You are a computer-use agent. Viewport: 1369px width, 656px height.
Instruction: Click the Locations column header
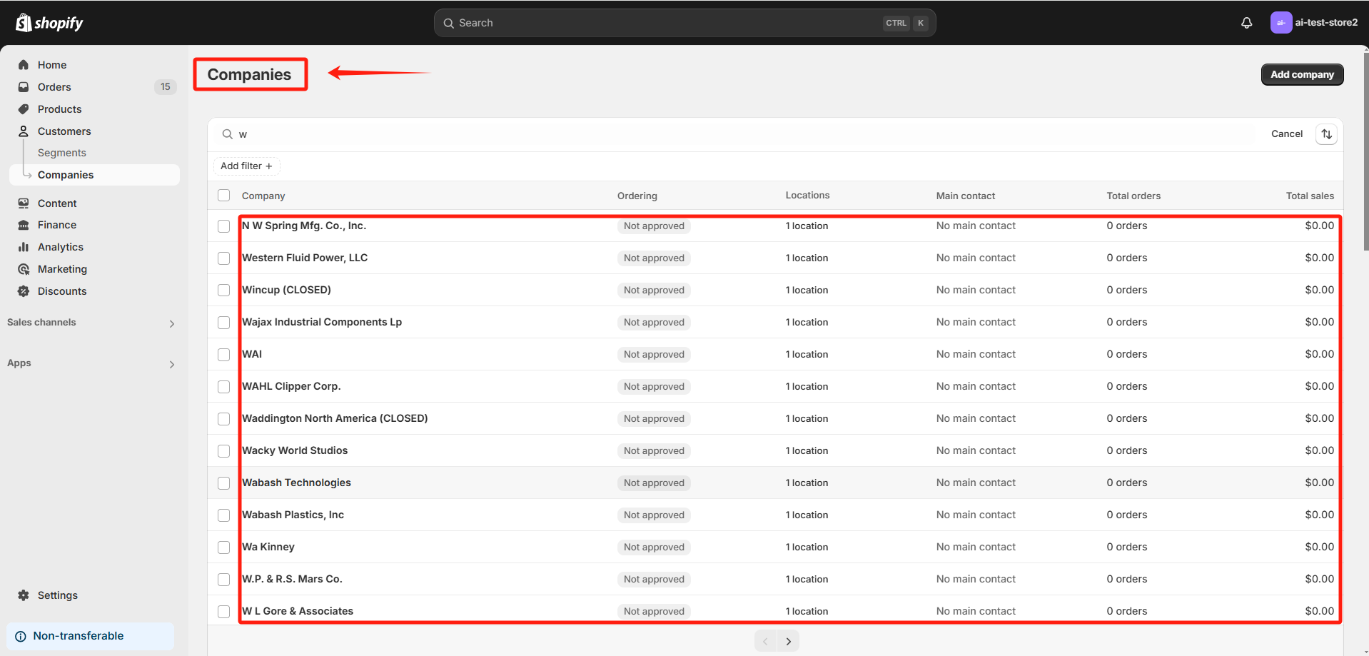click(x=807, y=195)
